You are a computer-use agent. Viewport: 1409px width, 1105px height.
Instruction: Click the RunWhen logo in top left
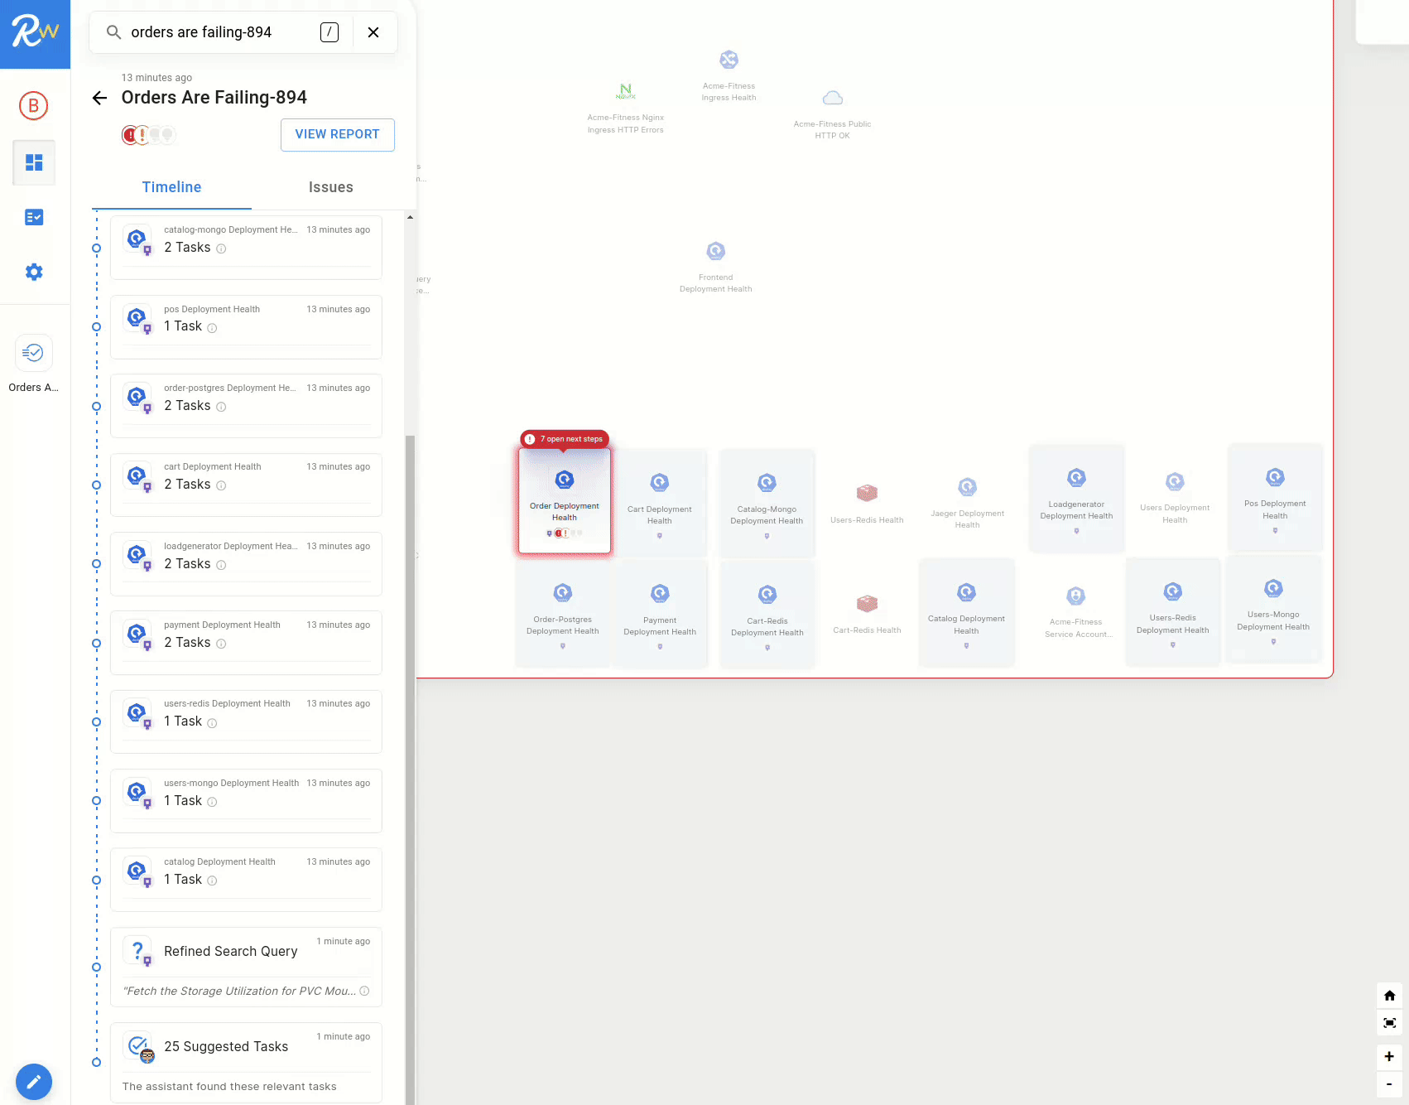[34, 34]
